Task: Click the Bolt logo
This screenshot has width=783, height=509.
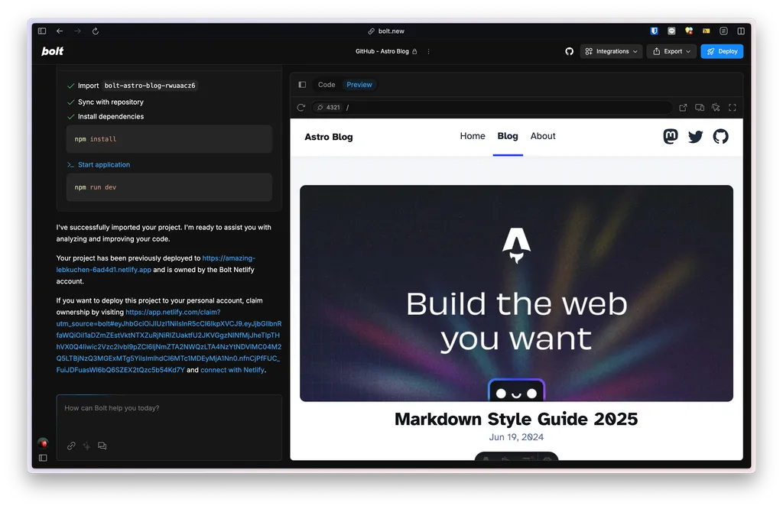Action: [53, 51]
